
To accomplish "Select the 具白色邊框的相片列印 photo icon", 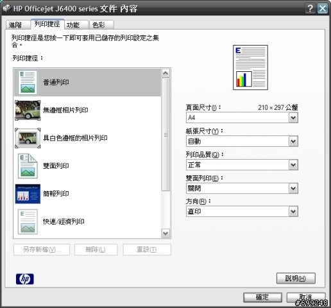I will [x=28, y=138].
